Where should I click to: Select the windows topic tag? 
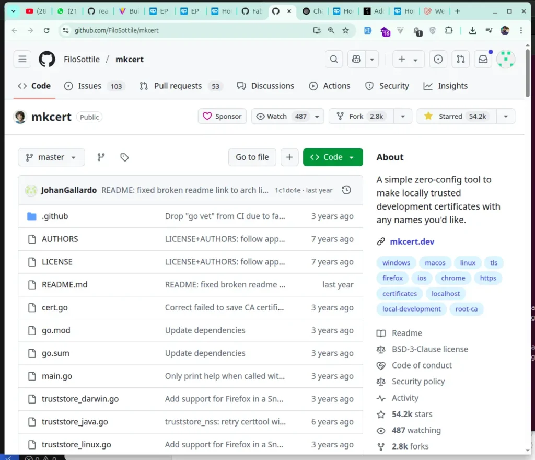396,263
